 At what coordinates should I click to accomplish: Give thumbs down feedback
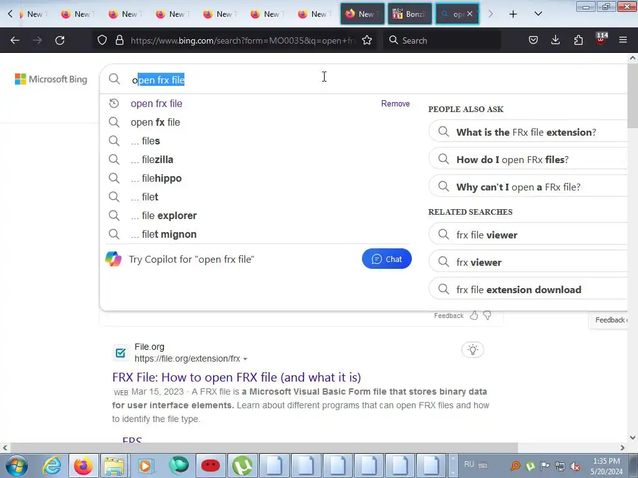(487, 316)
